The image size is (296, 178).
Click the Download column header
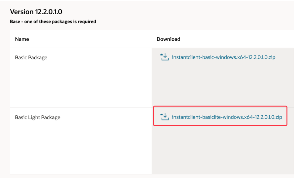168,39
